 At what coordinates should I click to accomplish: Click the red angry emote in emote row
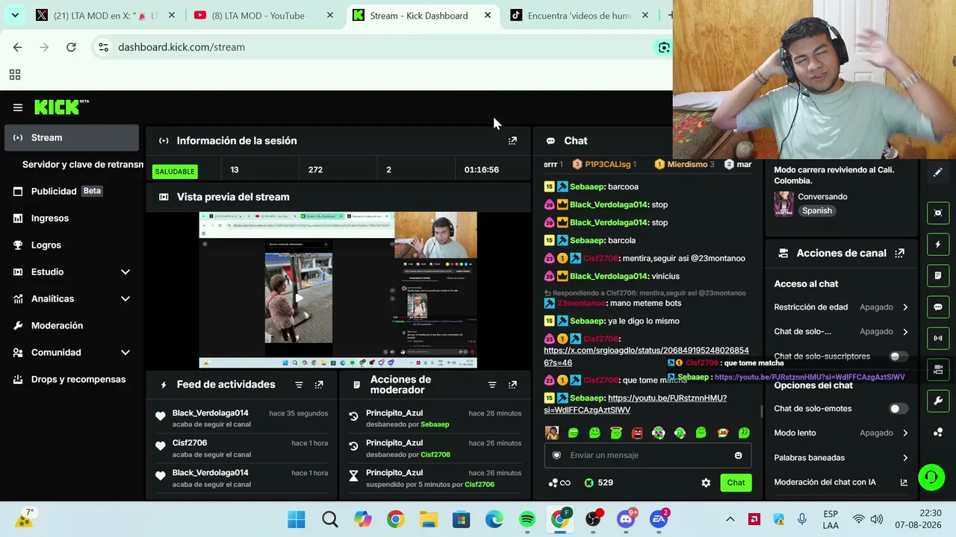click(x=637, y=433)
